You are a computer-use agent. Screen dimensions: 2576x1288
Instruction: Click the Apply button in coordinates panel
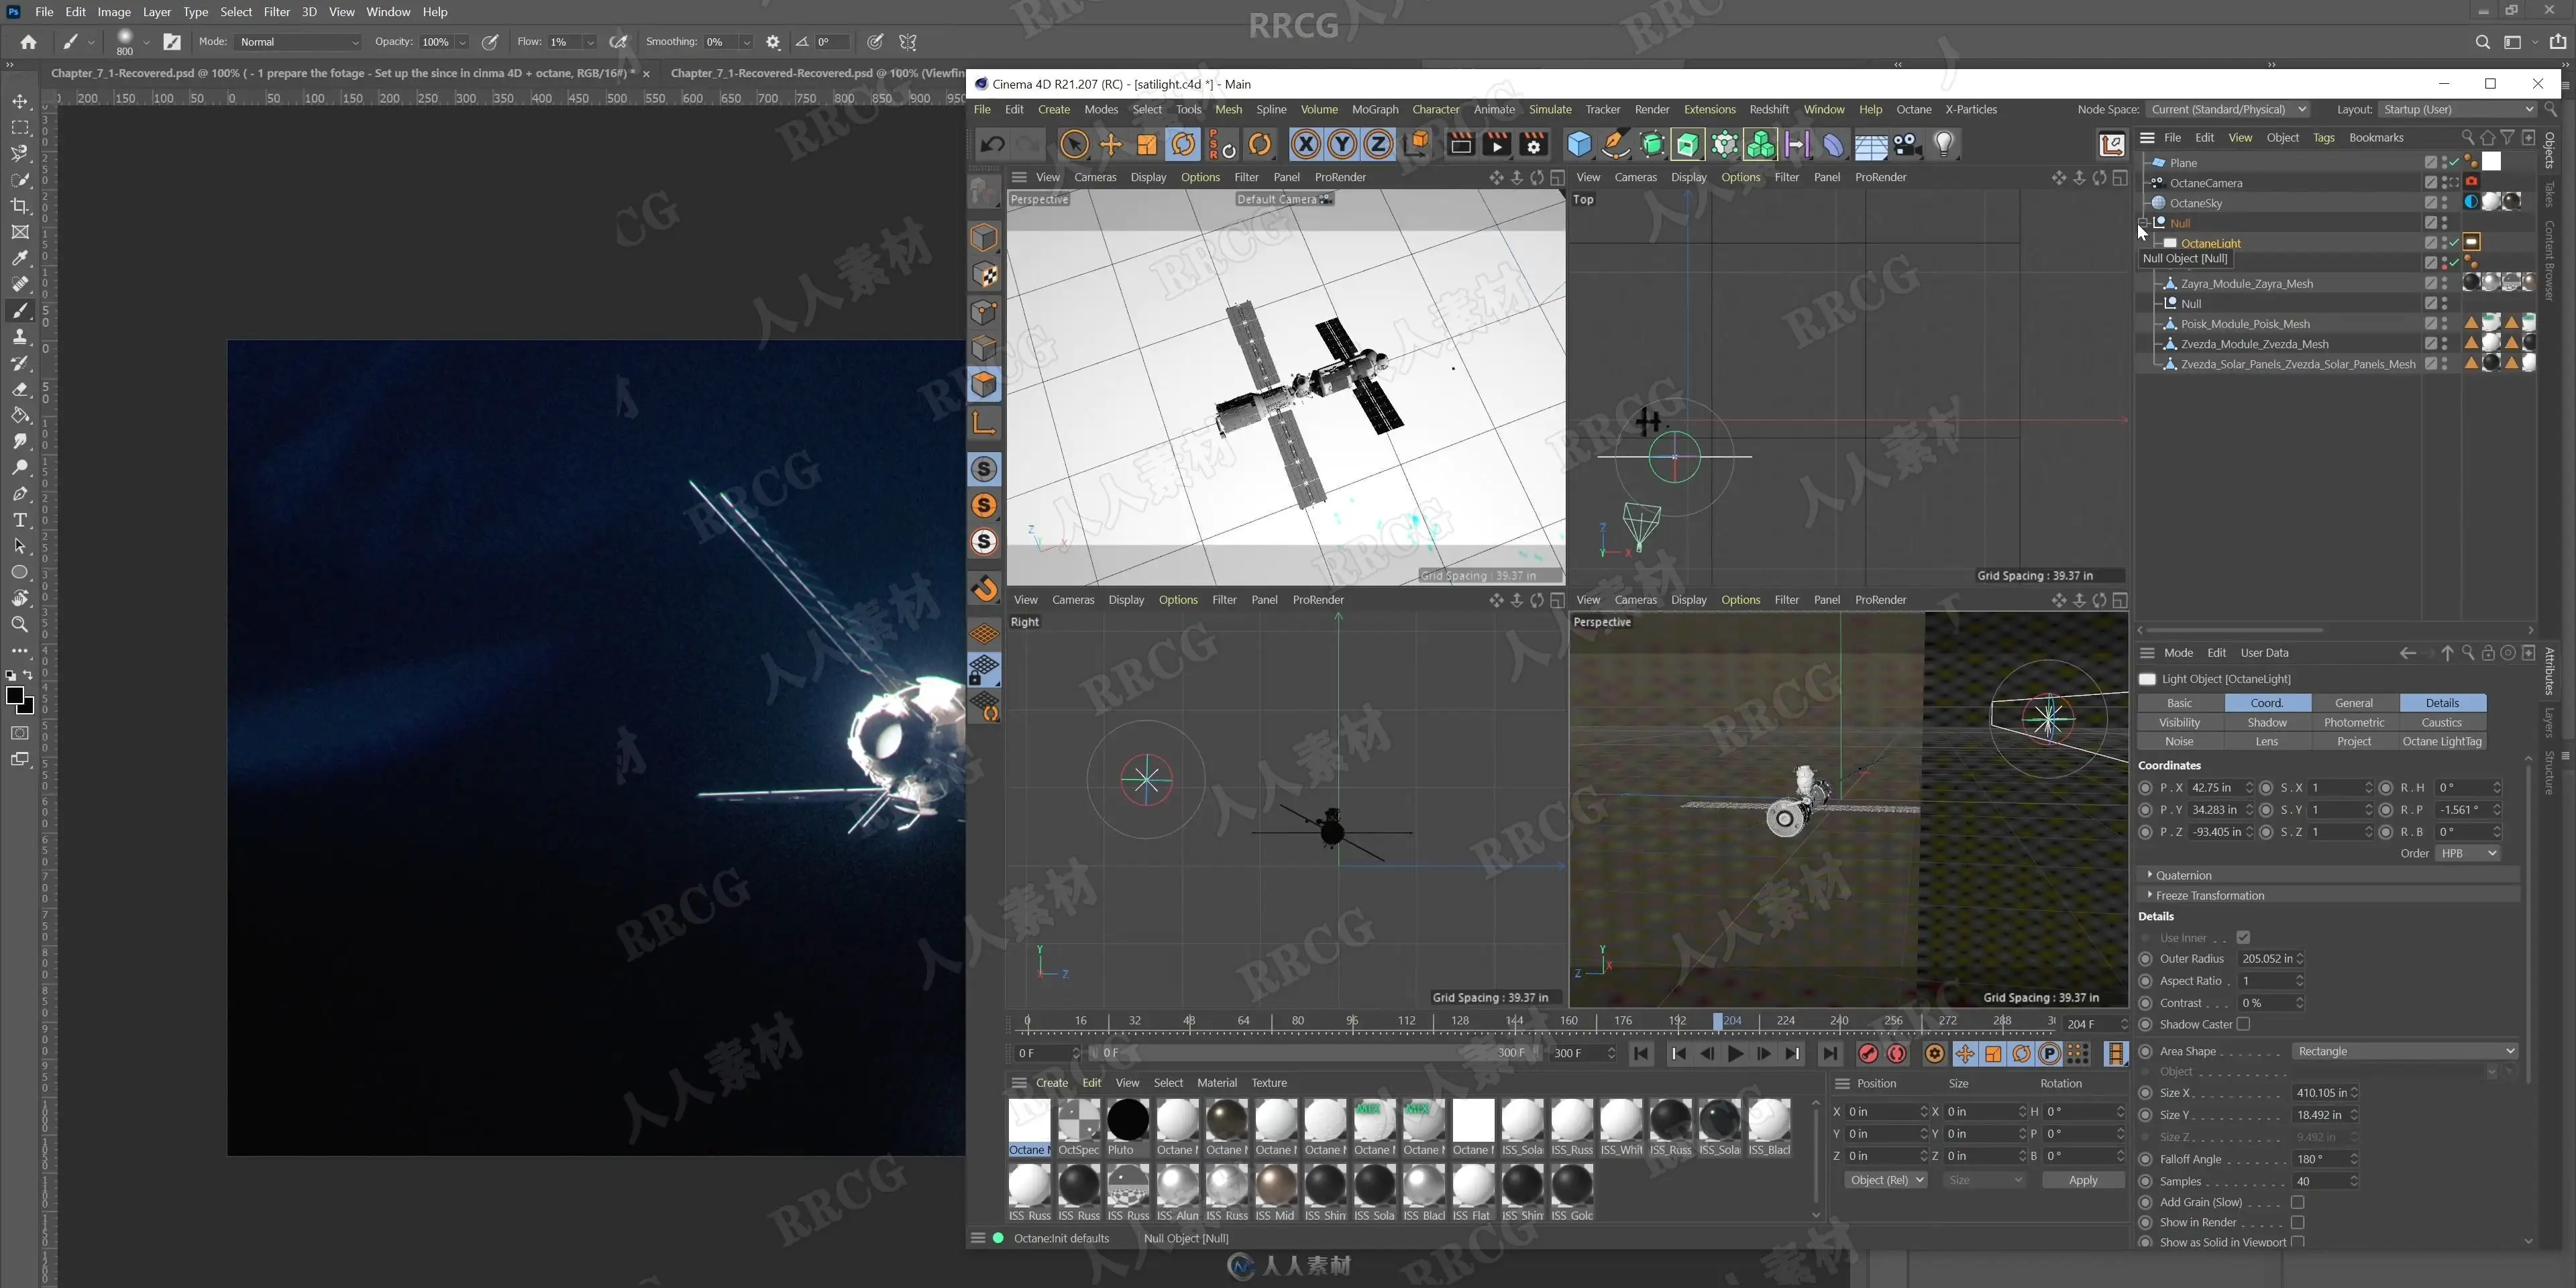pyautogui.click(x=2083, y=1181)
